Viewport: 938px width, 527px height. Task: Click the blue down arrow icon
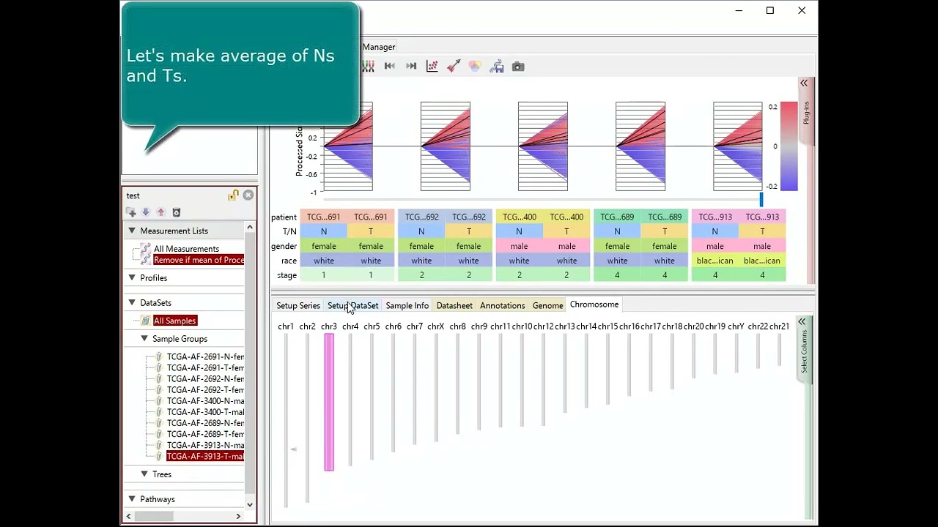point(146,212)
